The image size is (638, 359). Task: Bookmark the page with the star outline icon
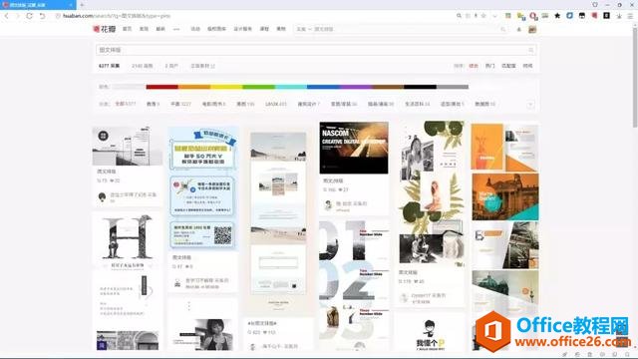point(483,16)
